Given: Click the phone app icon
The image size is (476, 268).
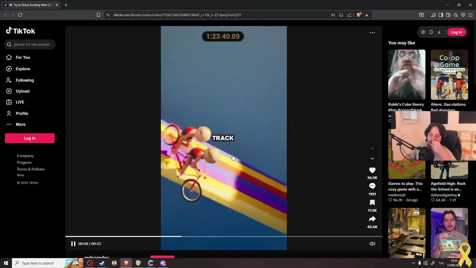Looking at the screenshot, I should click(x=431, y=32).
